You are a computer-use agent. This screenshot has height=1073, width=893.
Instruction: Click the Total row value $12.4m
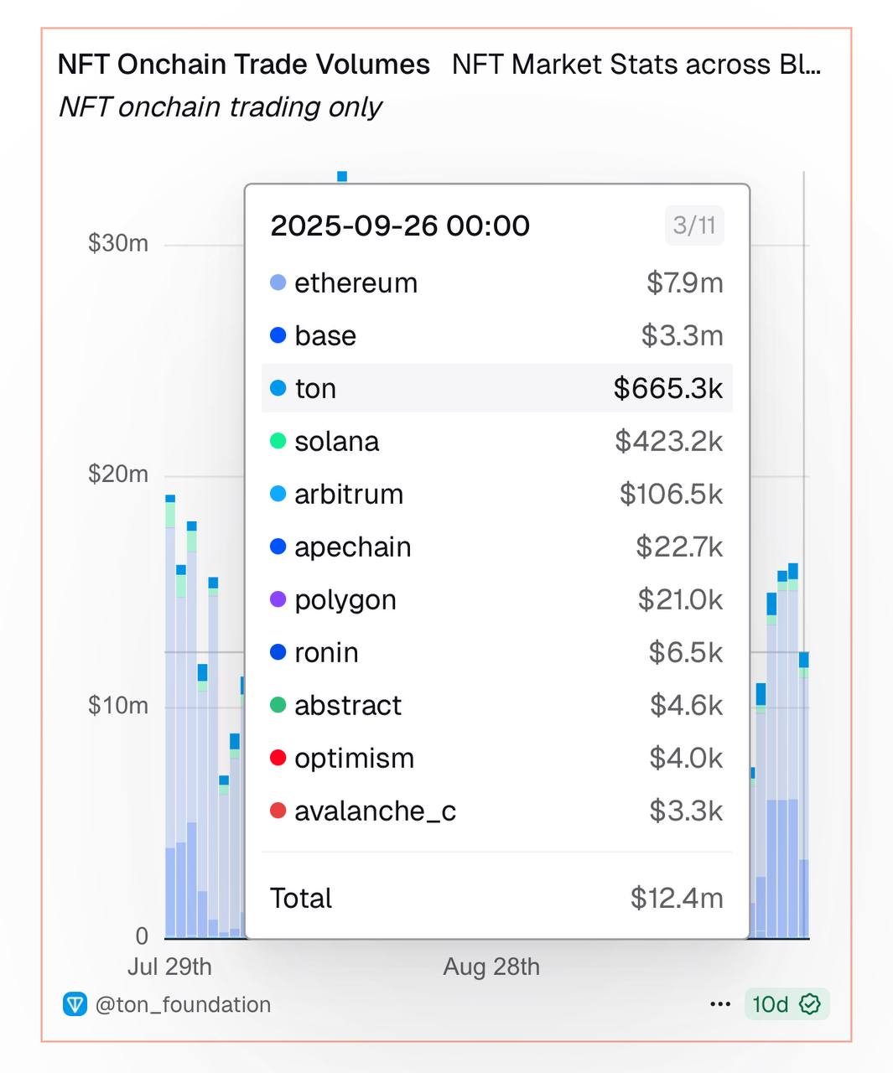[676, 898]
